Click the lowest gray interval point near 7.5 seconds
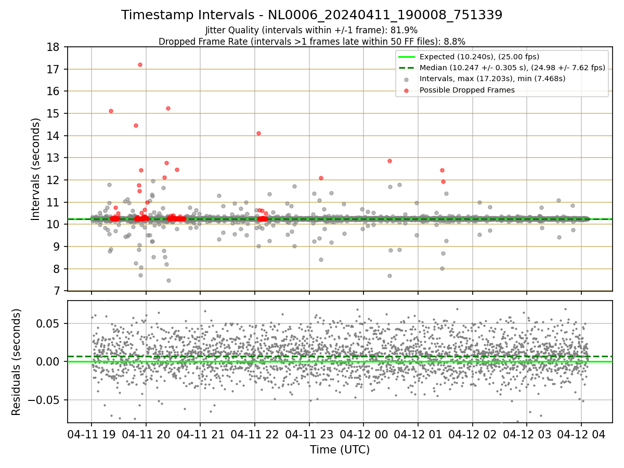Image resolution: width=624 pixels, height=468 pixels. pyautogui.click(x=168, y=280)
